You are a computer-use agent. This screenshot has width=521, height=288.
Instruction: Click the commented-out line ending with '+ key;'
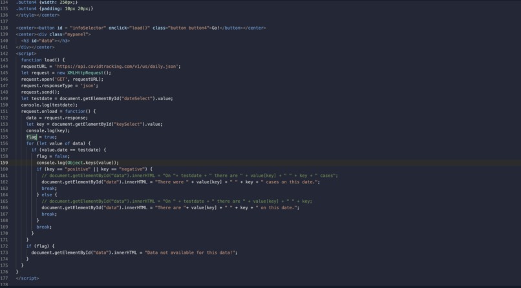pyautogui.click(x=176, y=201)
